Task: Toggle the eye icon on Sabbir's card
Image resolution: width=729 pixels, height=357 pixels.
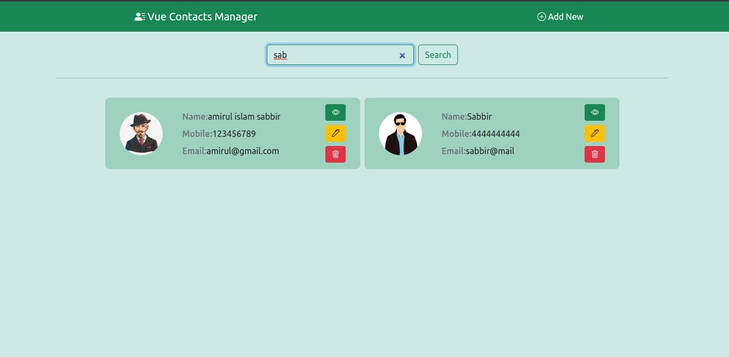Action: [x=594, y=112]
